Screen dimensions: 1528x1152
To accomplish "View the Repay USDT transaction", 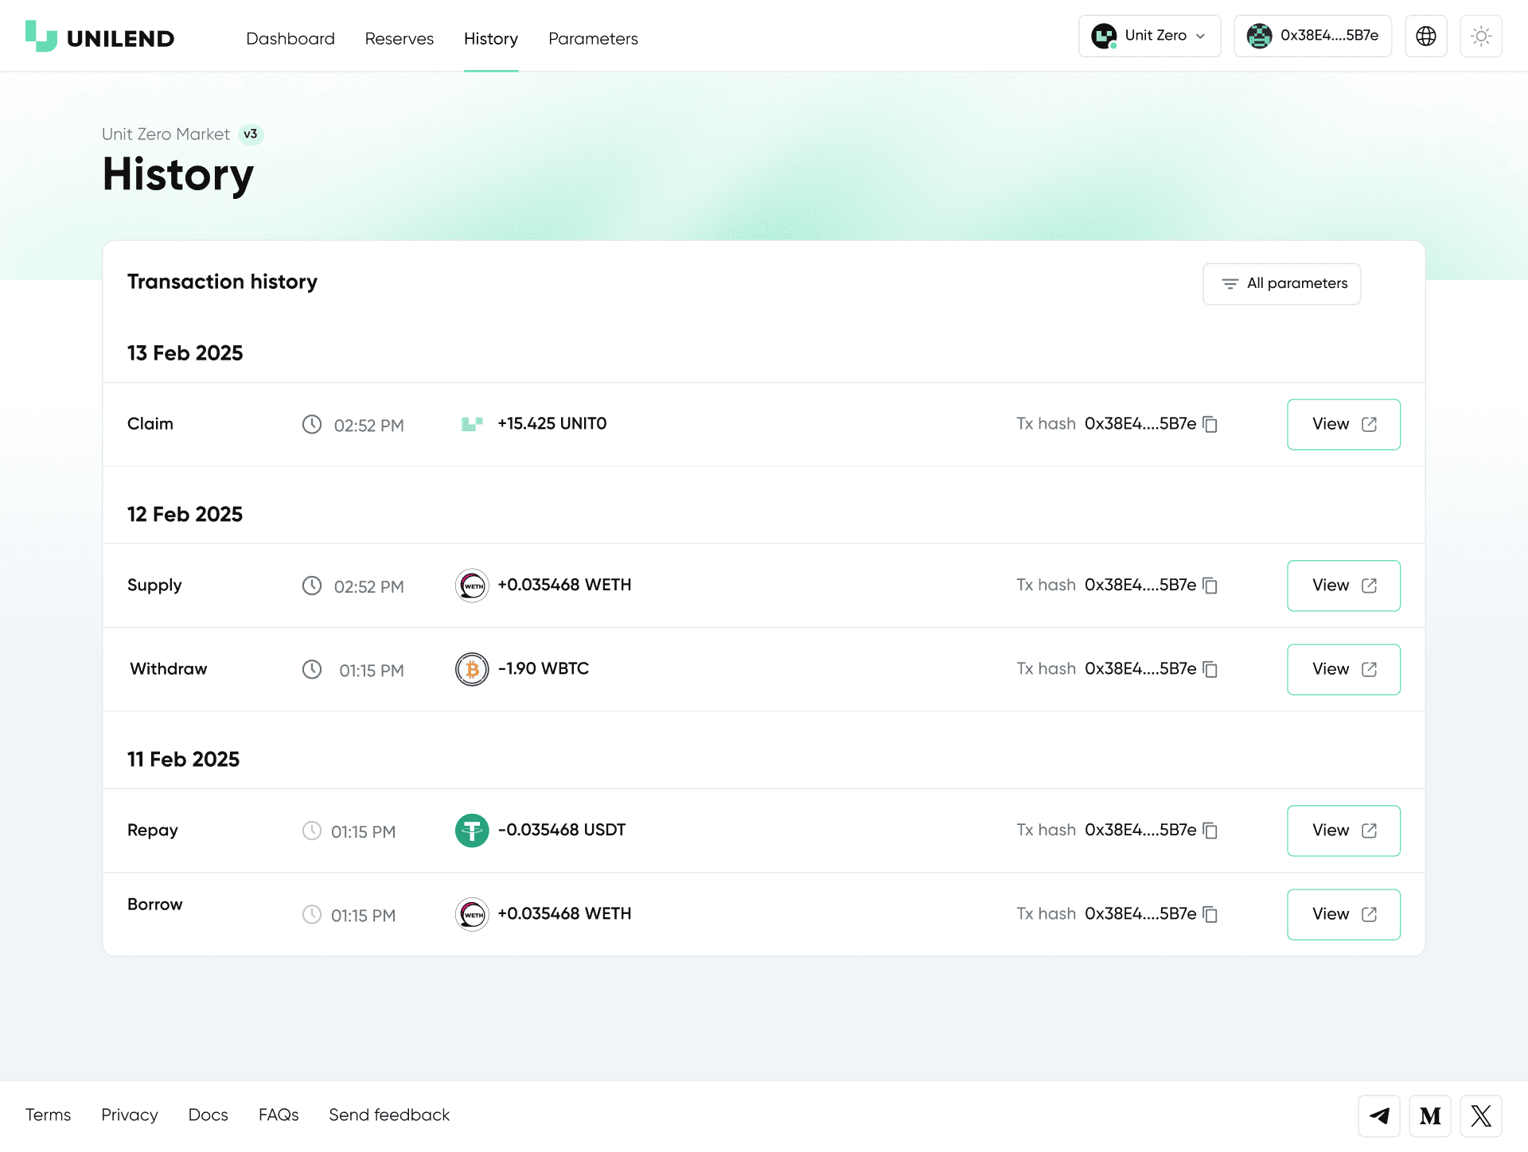I will pos(1343,831).
